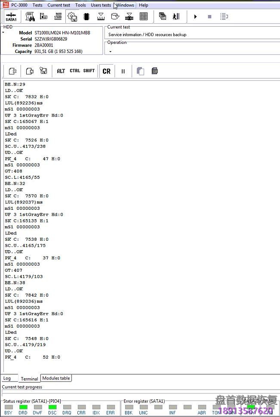Click the exit door icon in toolbar
The height and width of the screenshot is (417, 280).
(x=176, y=17)
